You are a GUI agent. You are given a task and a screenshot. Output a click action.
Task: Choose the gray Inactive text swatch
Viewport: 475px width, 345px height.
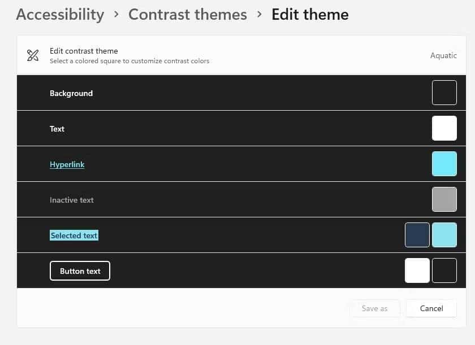click(x=444, y=199)
